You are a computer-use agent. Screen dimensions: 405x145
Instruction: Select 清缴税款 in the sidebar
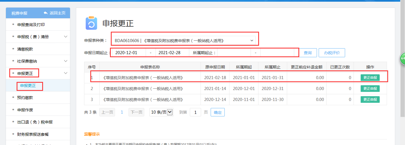pyautogui.click(x=25, y=49)
